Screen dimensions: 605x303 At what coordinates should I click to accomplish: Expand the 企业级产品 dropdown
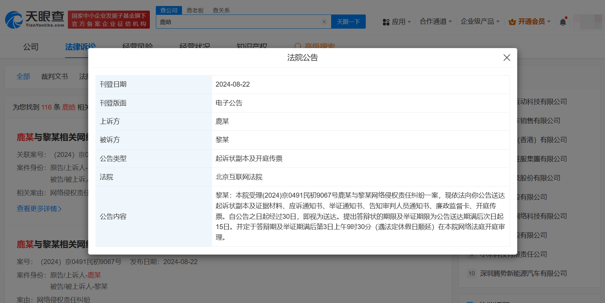click(498, 22)
